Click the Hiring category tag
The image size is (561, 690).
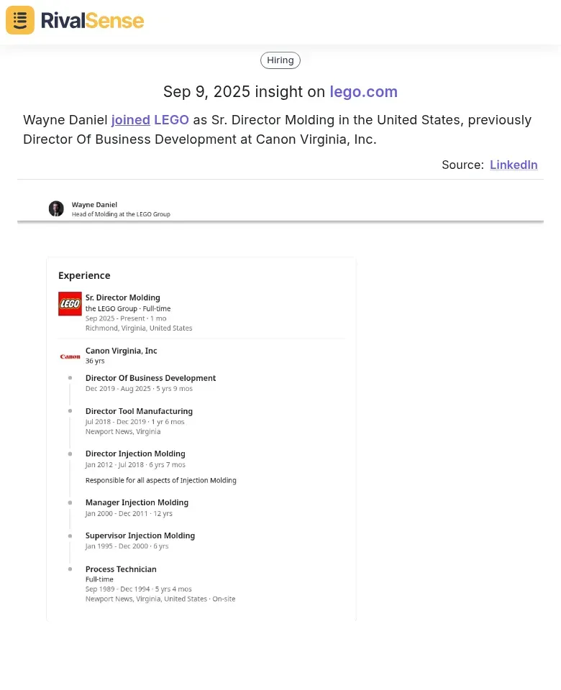point(280,60)
